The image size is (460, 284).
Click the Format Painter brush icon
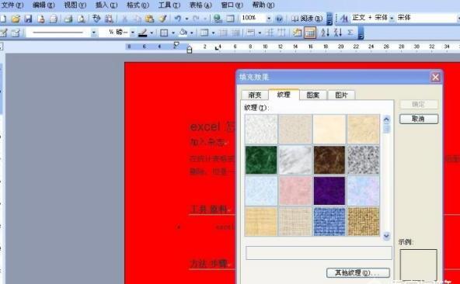pyautogui.click(x=162, y=19)
